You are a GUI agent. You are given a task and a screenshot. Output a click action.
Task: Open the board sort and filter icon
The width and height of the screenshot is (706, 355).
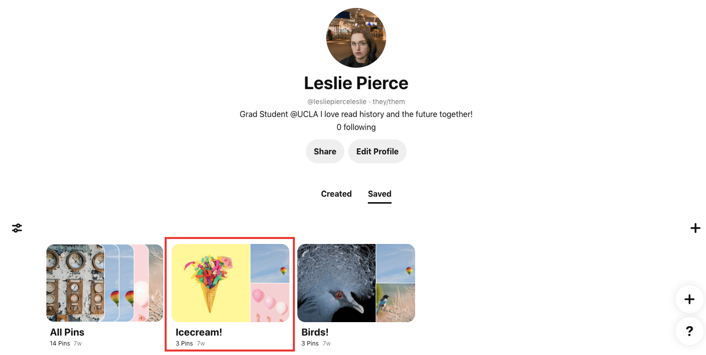coord(17,228)
